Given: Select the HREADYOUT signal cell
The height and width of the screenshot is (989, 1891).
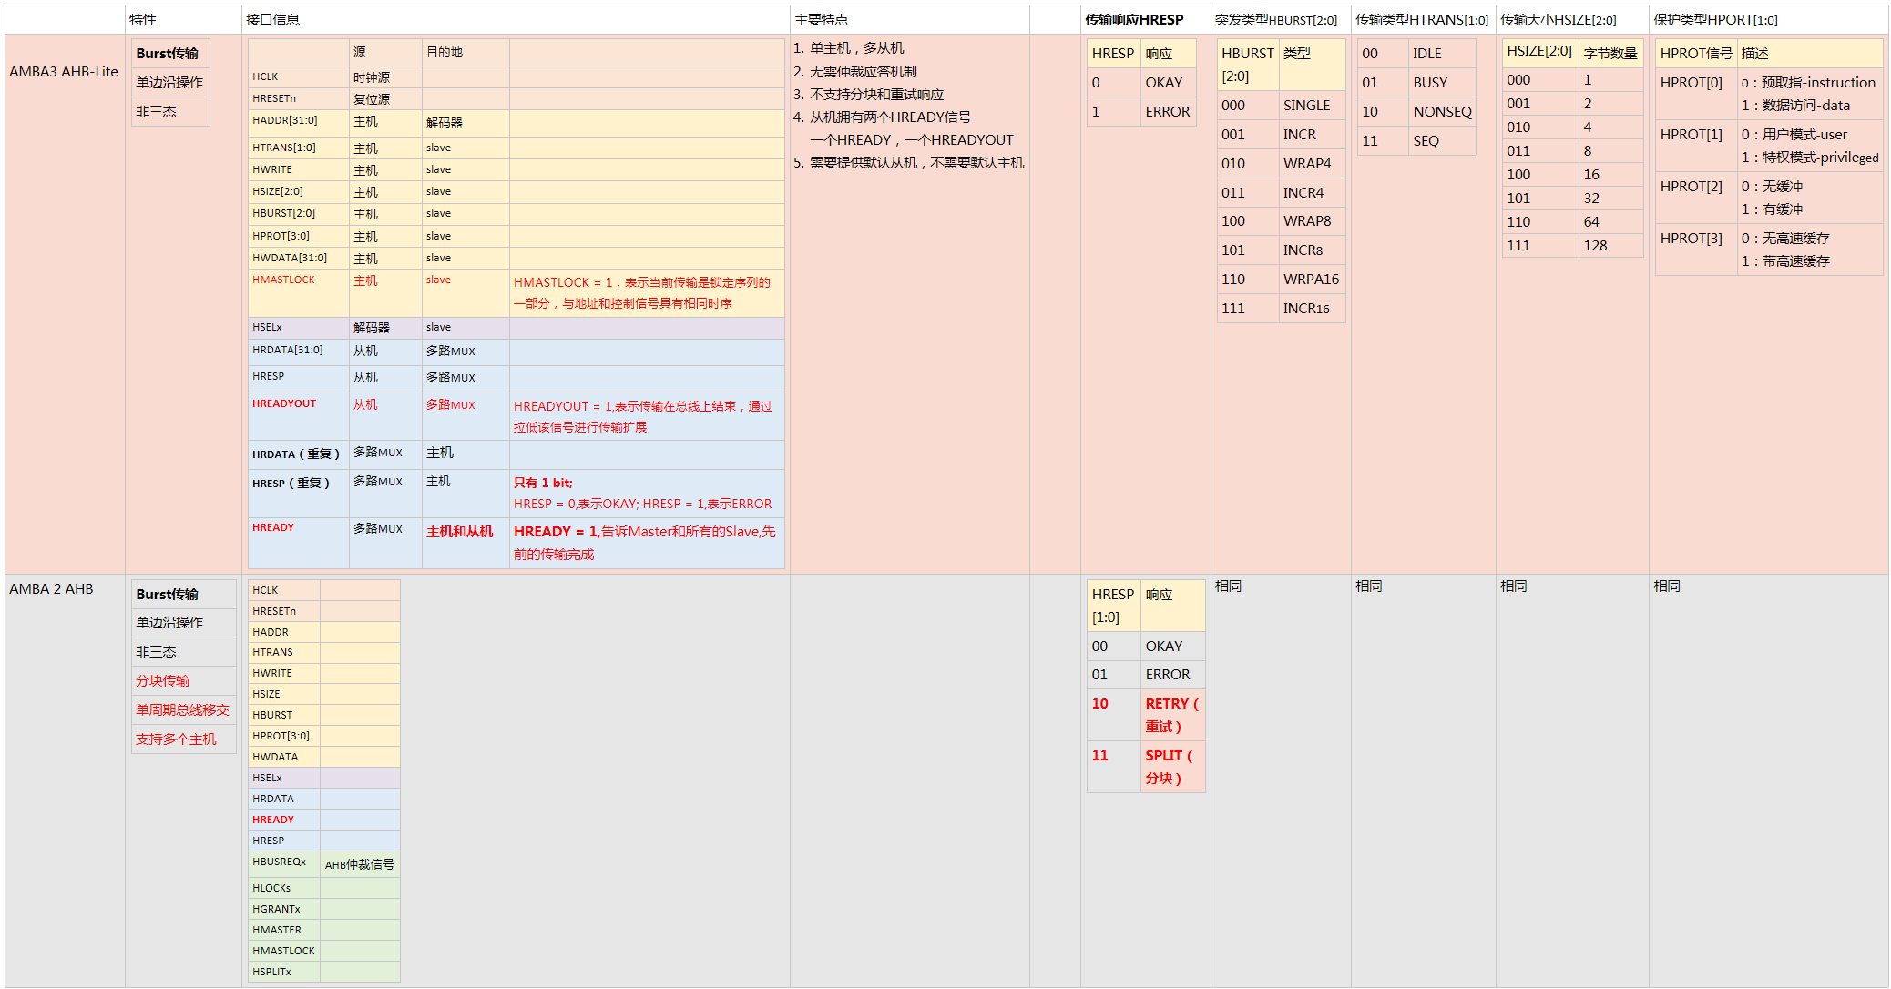Looking at the screenshot, I should point(285,403).
